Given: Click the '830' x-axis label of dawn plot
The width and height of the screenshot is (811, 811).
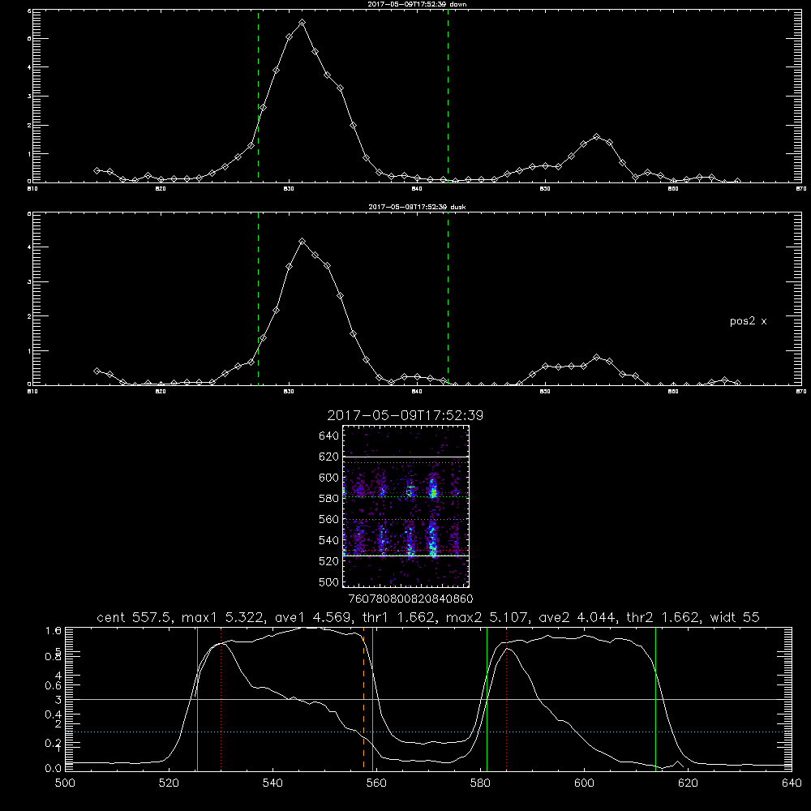Looking at the screenshot, I should coord(289,189).
